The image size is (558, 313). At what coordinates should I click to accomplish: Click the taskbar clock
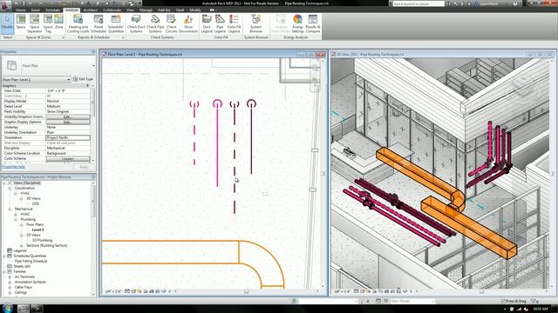(x=540, y=309)
